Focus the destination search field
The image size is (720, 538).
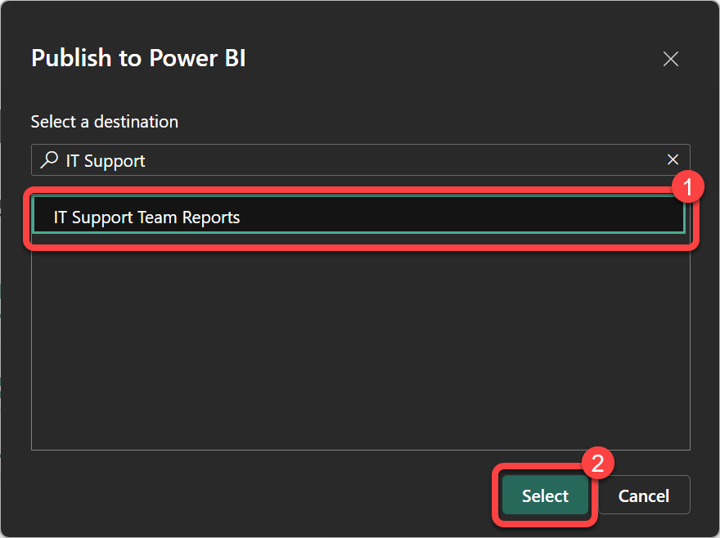[x=361, y=159]
